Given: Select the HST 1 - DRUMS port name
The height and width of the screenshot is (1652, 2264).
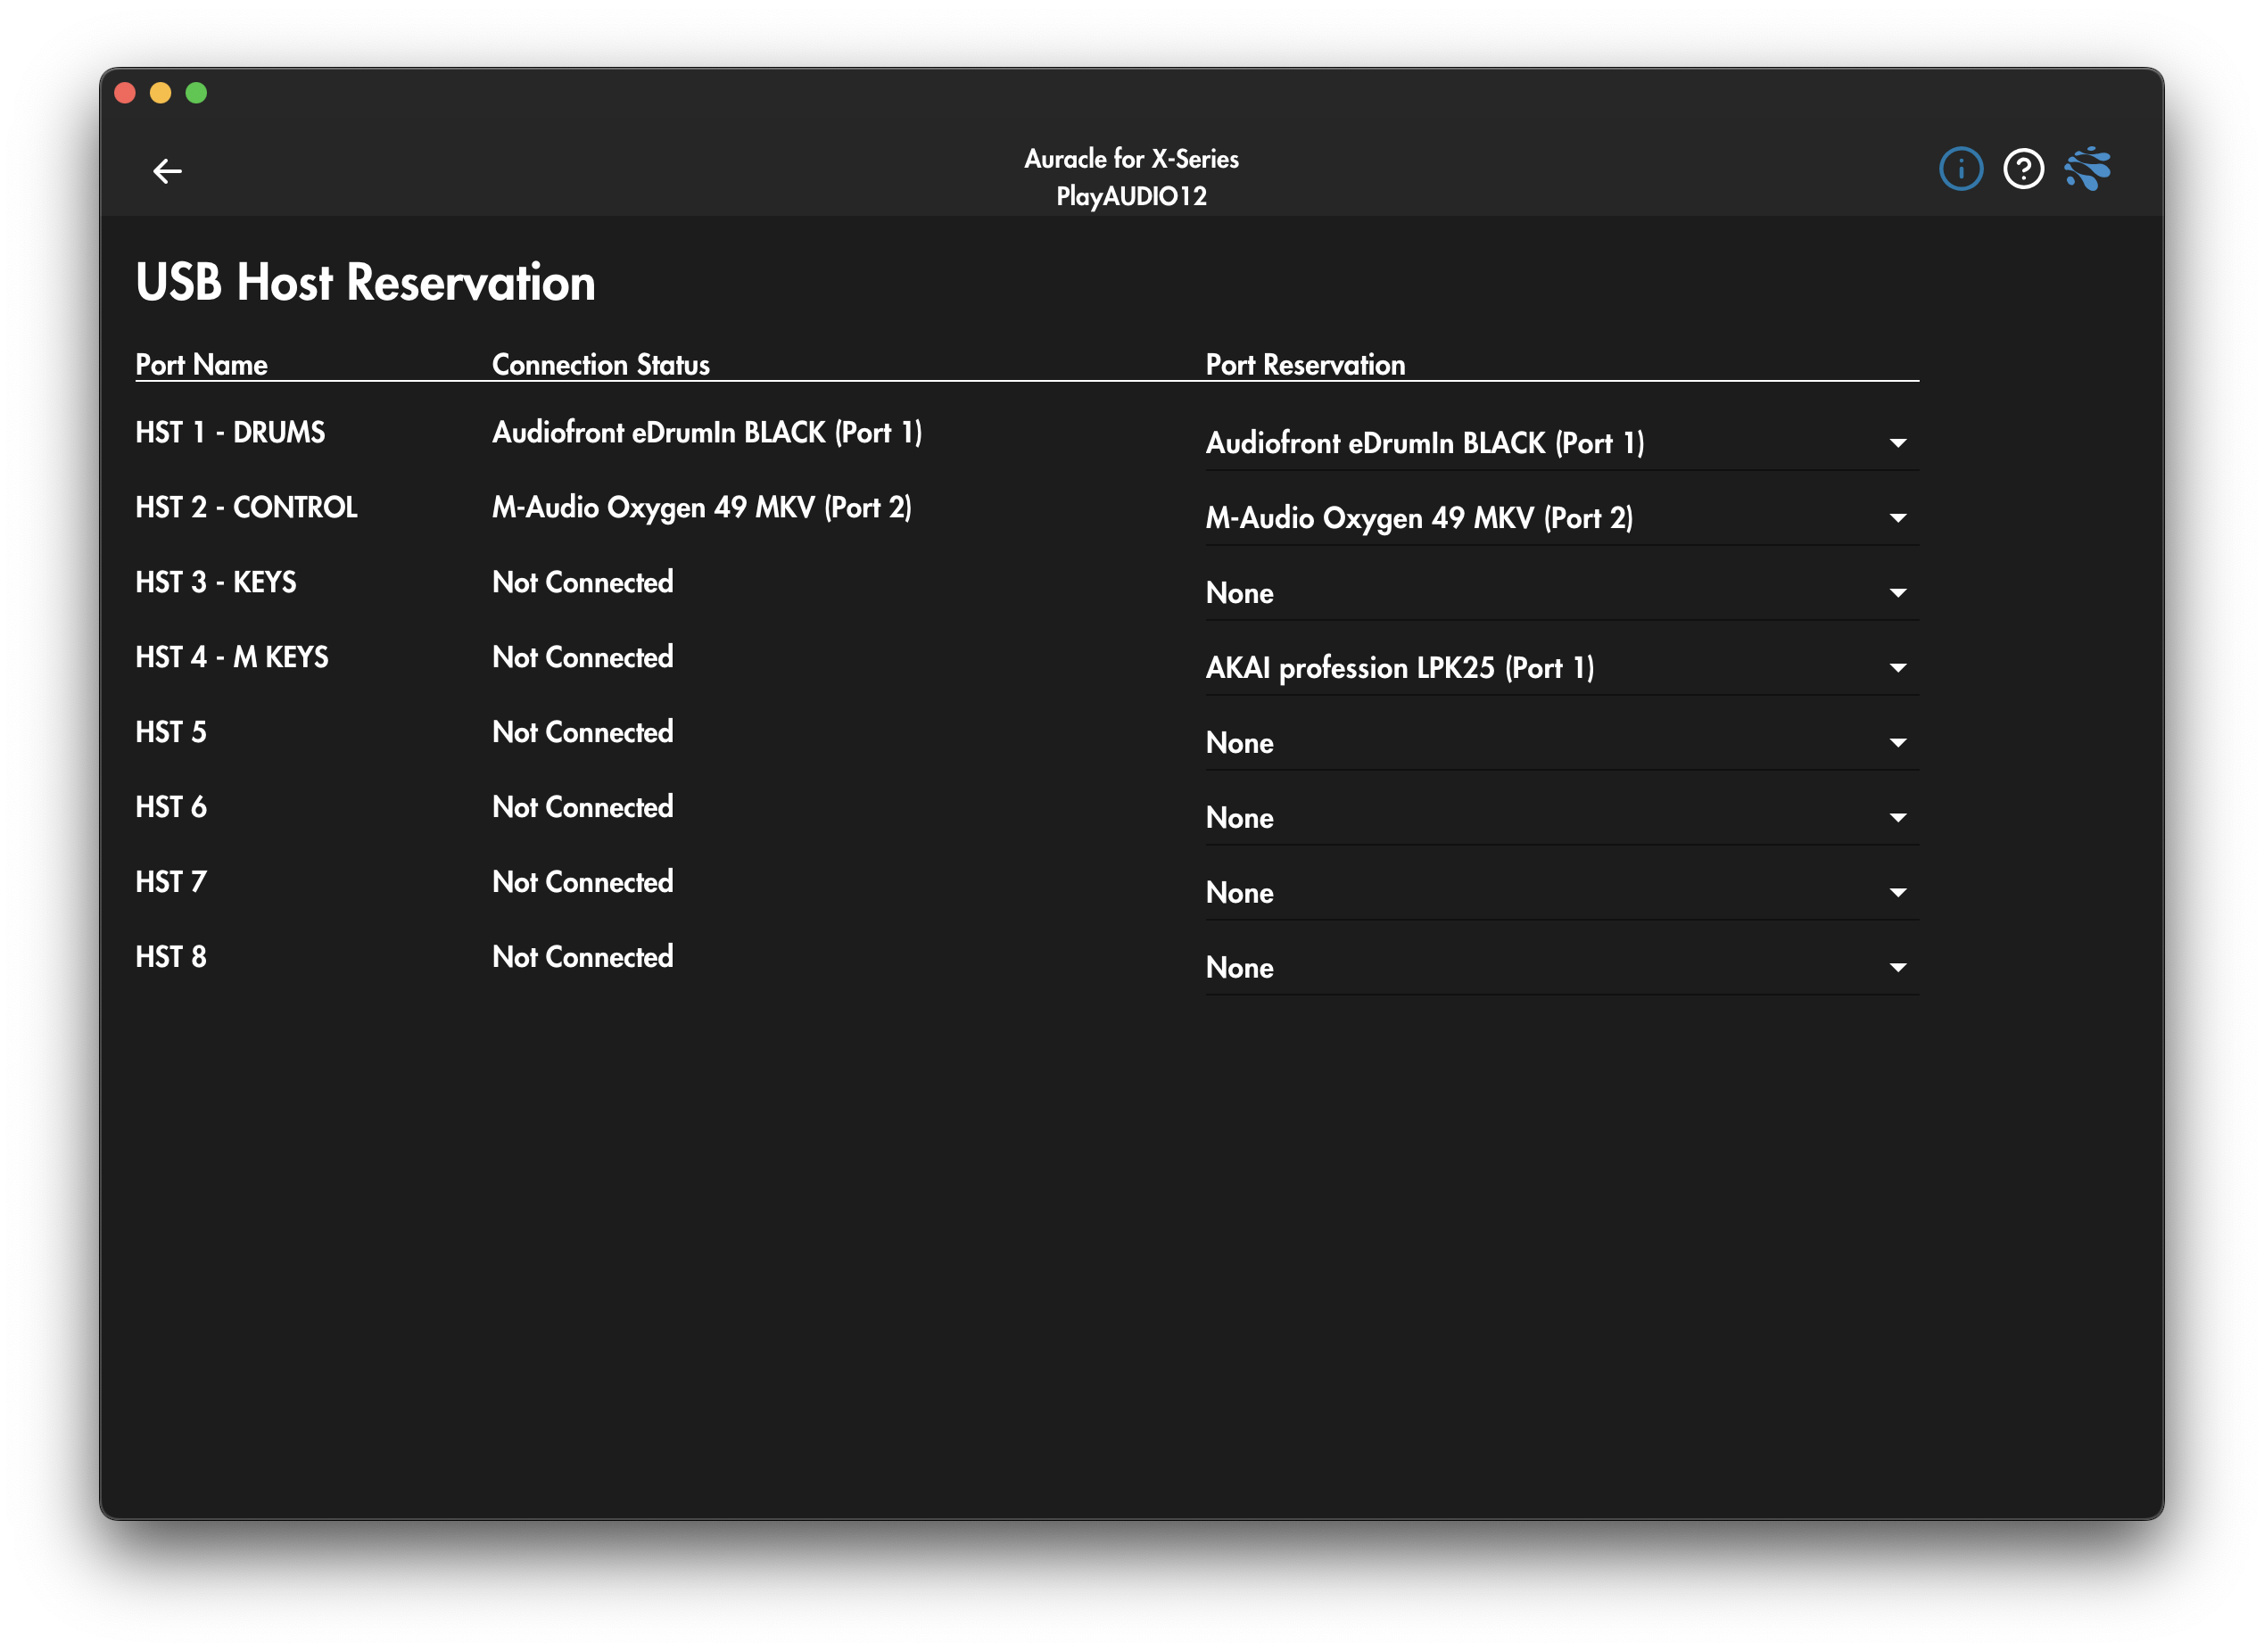Looking at the screenshot, I should point(230,432).
